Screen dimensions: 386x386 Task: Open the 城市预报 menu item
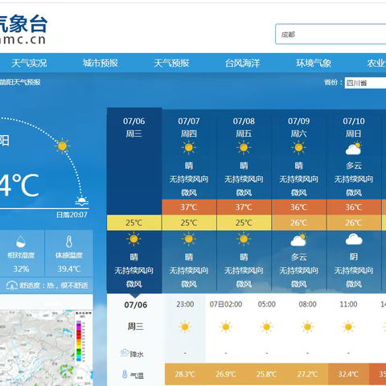click(x=101, y=64)
